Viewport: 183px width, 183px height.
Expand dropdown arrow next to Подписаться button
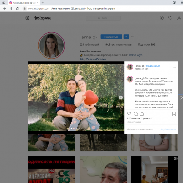tap(126, 37)
